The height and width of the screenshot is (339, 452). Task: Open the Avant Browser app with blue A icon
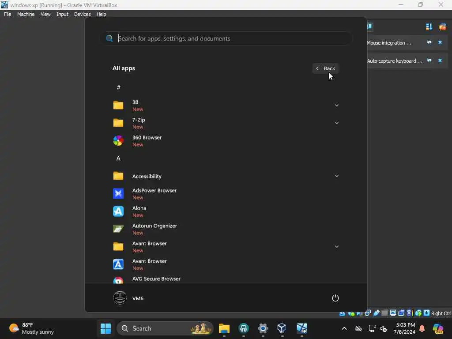click(226, 264)
